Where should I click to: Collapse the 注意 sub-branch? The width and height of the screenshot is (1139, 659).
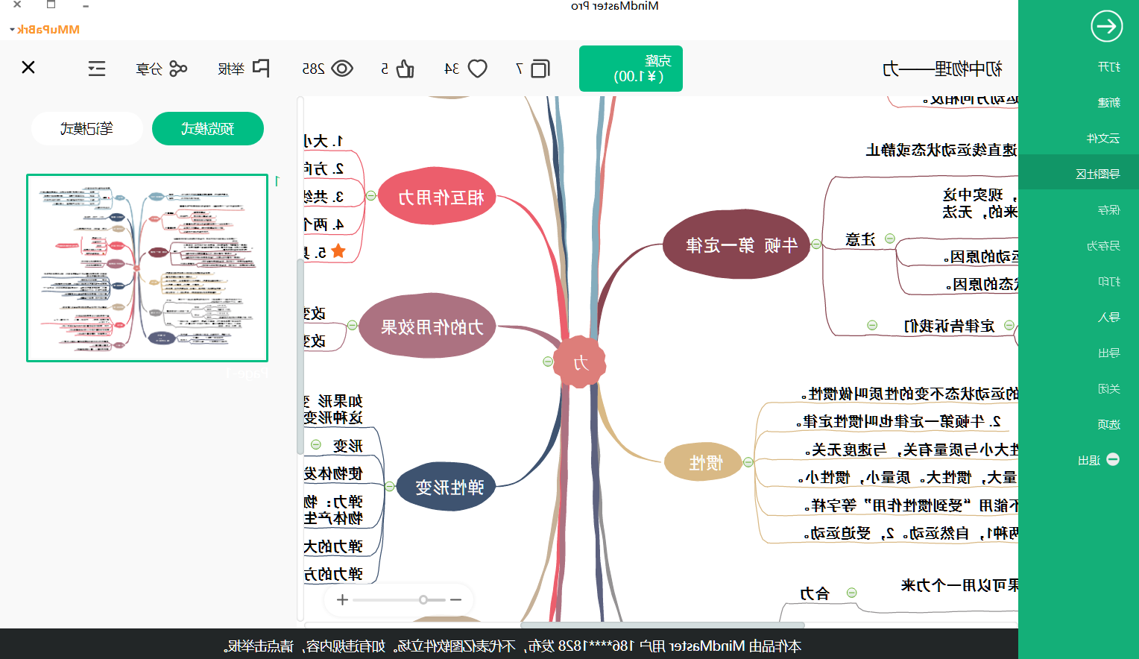point(889,239)
